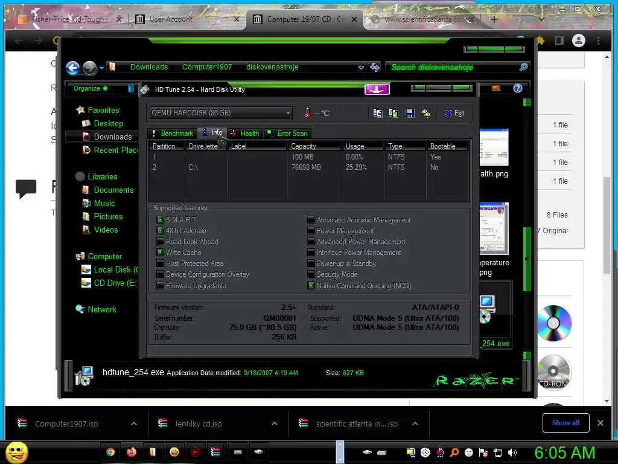This screenshot has width=618, height=464.
Task: Save screenshot floppy disk icon in HD Tune
Action: click(x=410, y=113)
